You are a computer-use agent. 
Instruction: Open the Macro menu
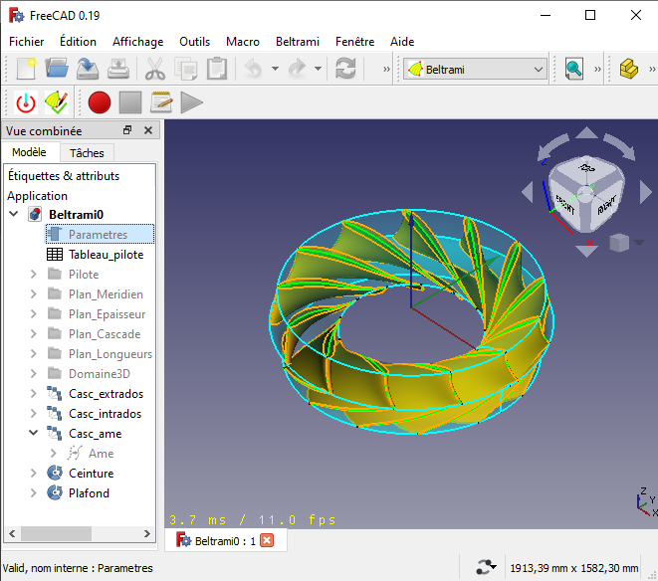242,42
